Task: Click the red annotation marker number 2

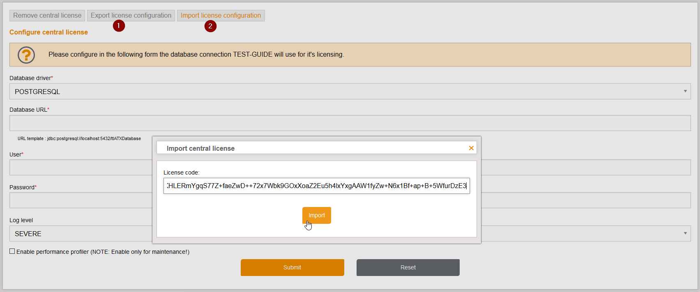Action: (210, 26)
